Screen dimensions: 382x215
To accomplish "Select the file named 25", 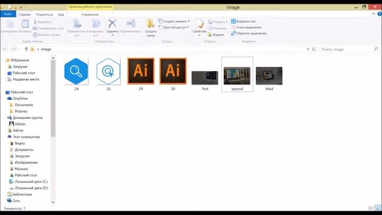I will (109, 74).
